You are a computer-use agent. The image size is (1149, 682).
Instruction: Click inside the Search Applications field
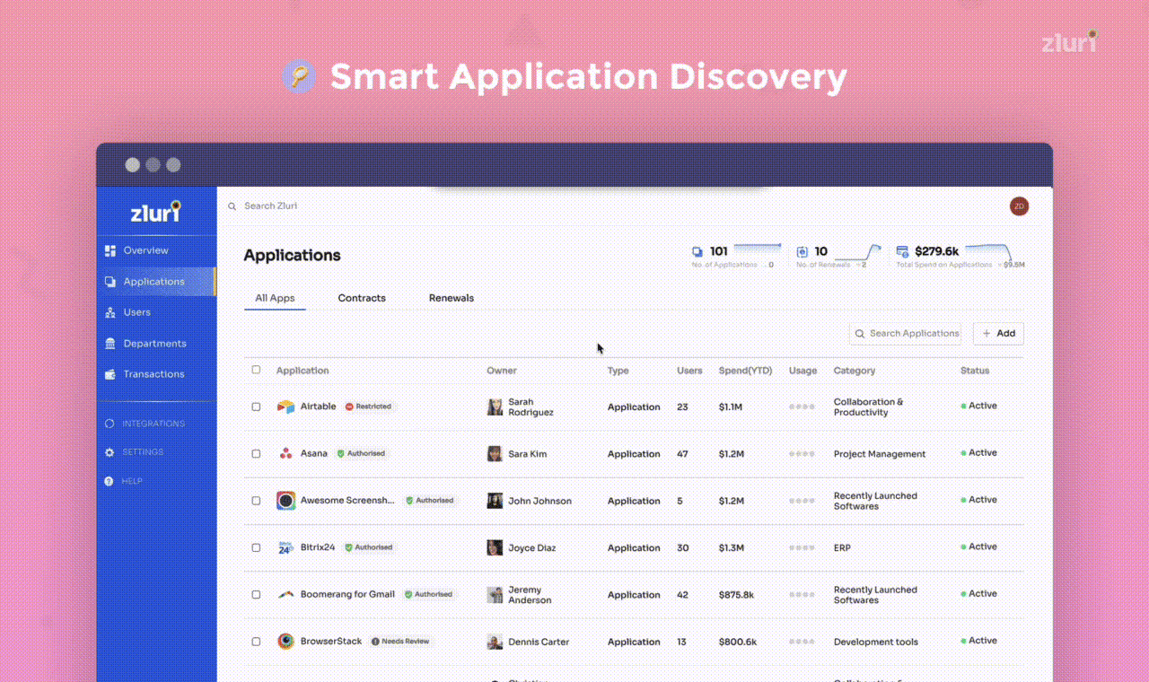905,333
